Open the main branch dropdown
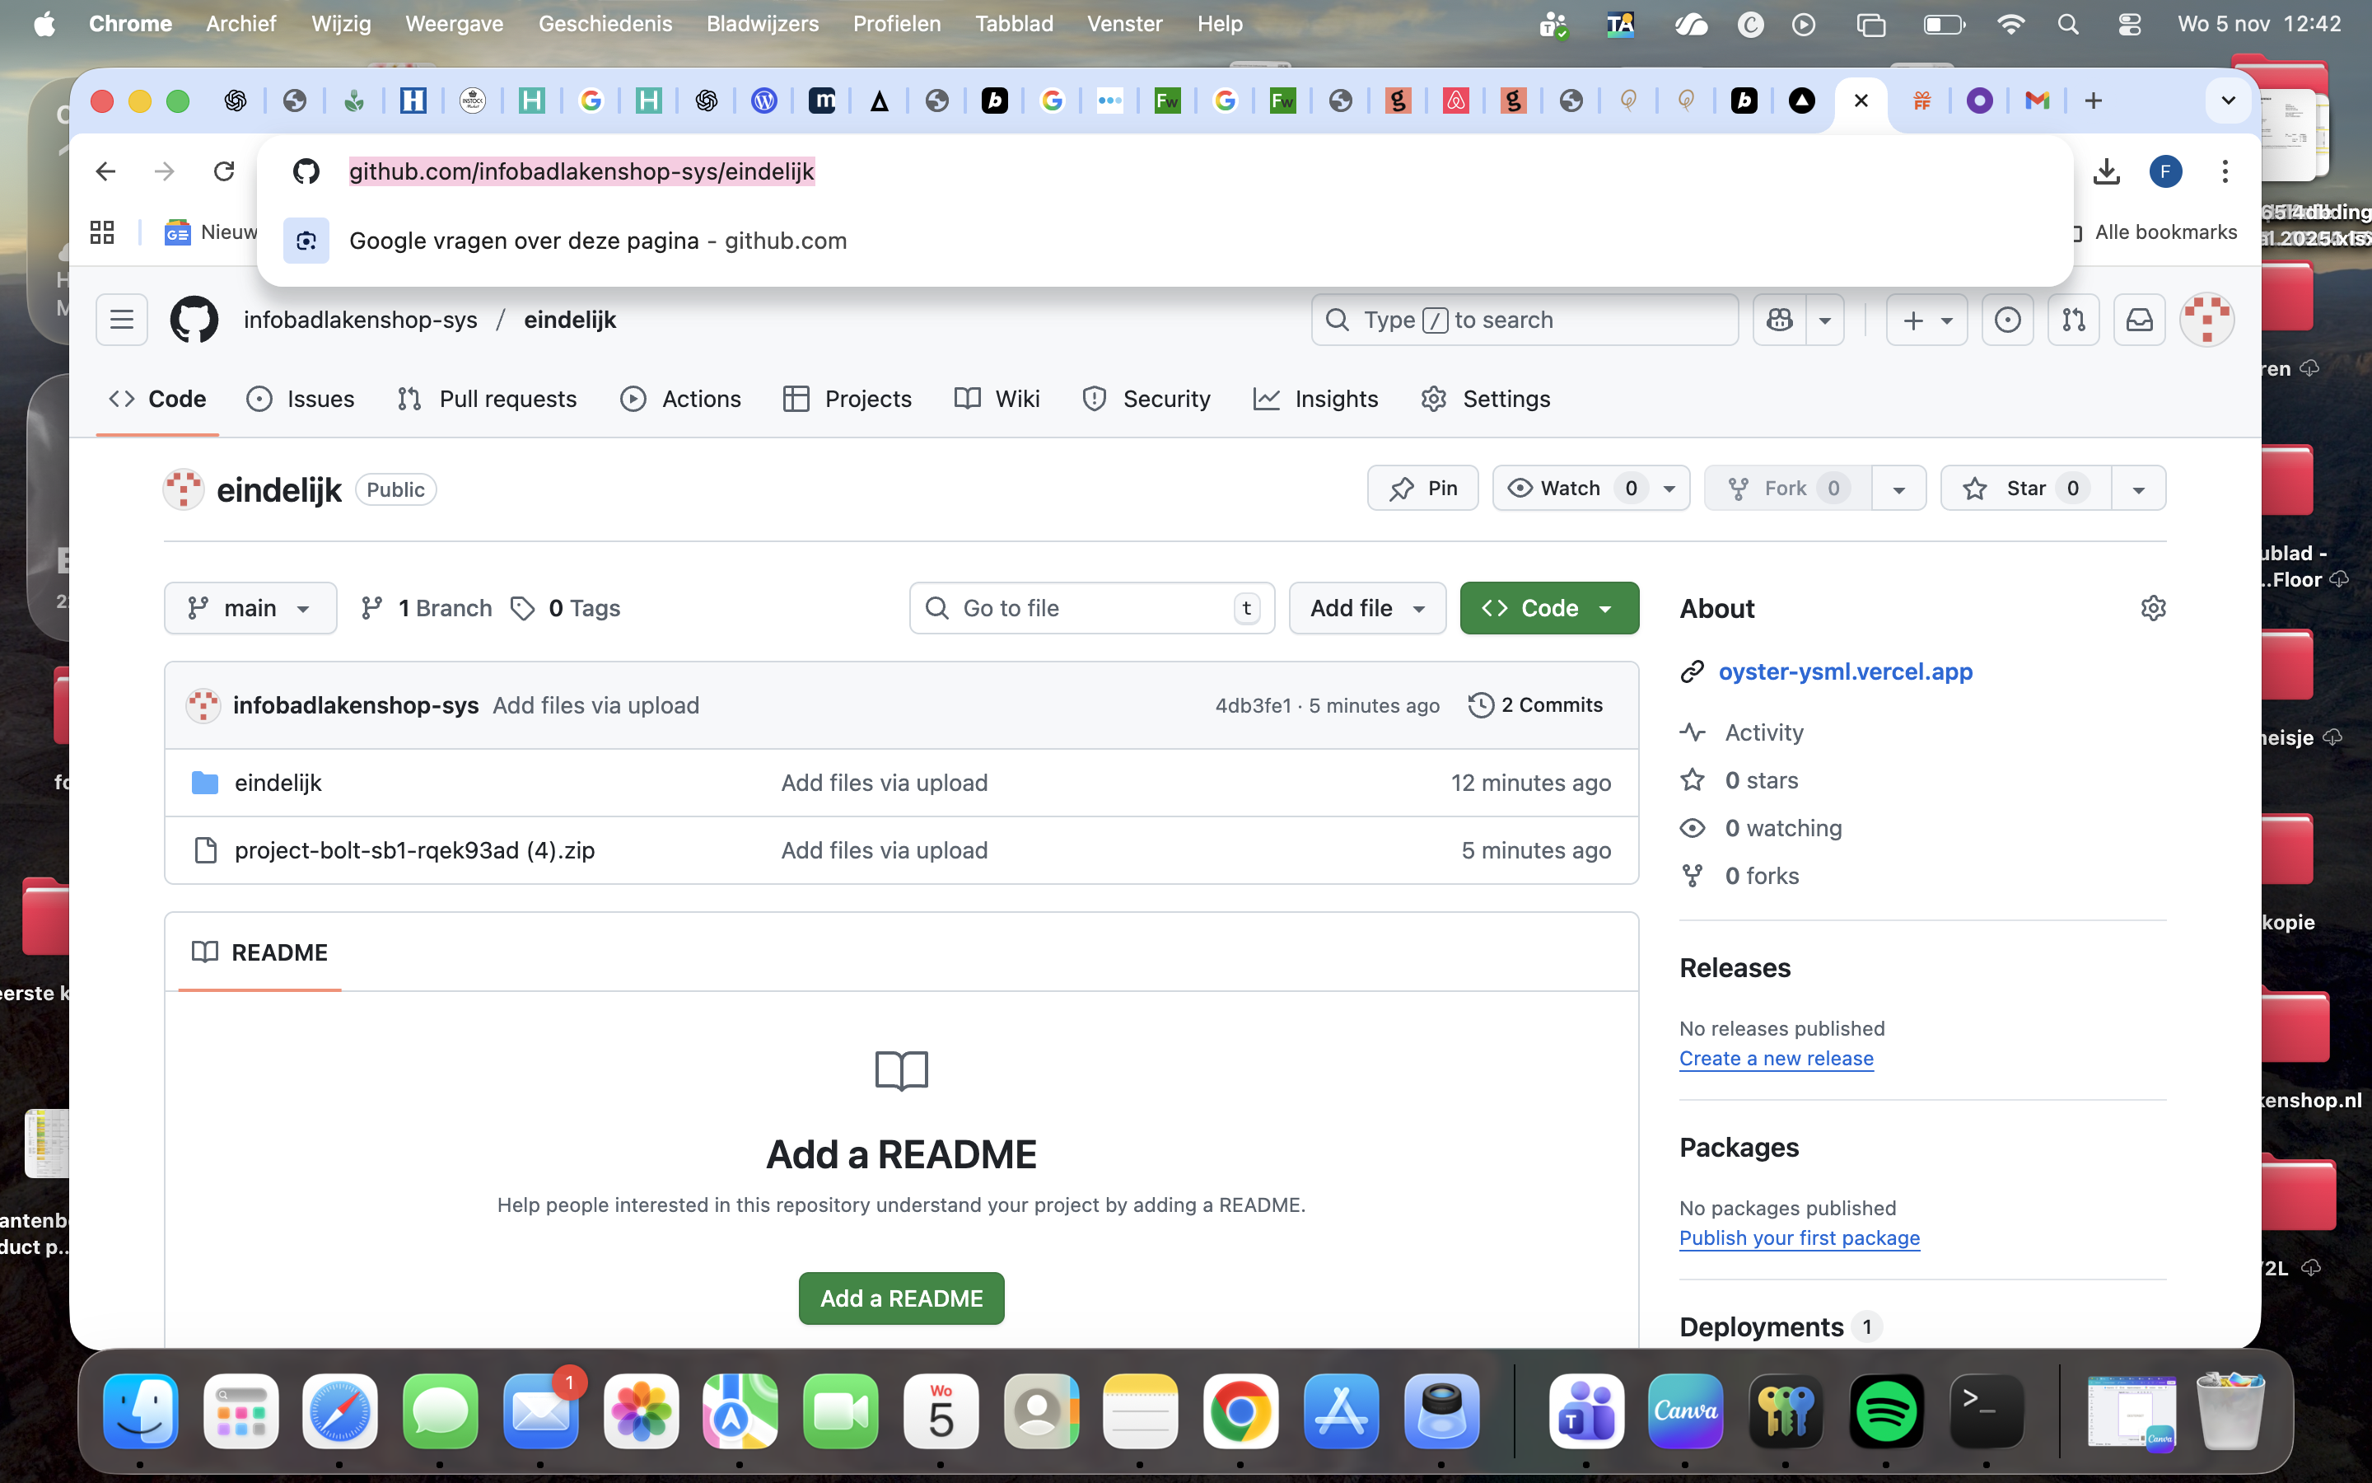The image size is (2372, 1483). (x=250, y=608)
